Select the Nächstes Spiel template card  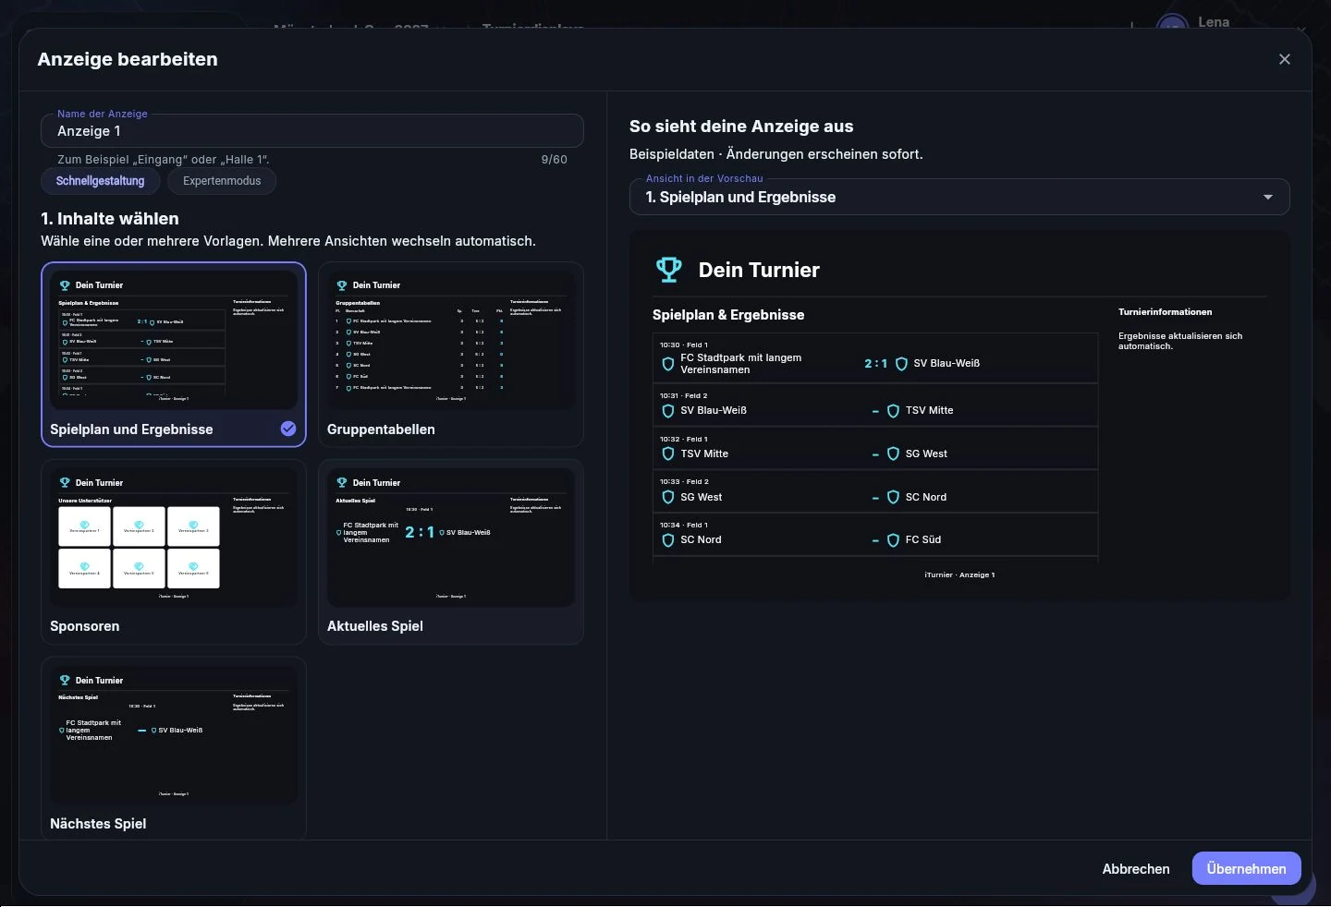pos(174,748)
